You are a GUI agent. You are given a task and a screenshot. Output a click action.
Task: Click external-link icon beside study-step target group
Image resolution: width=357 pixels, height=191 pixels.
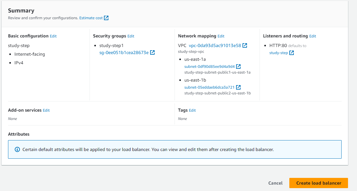[x=292, y=53]
